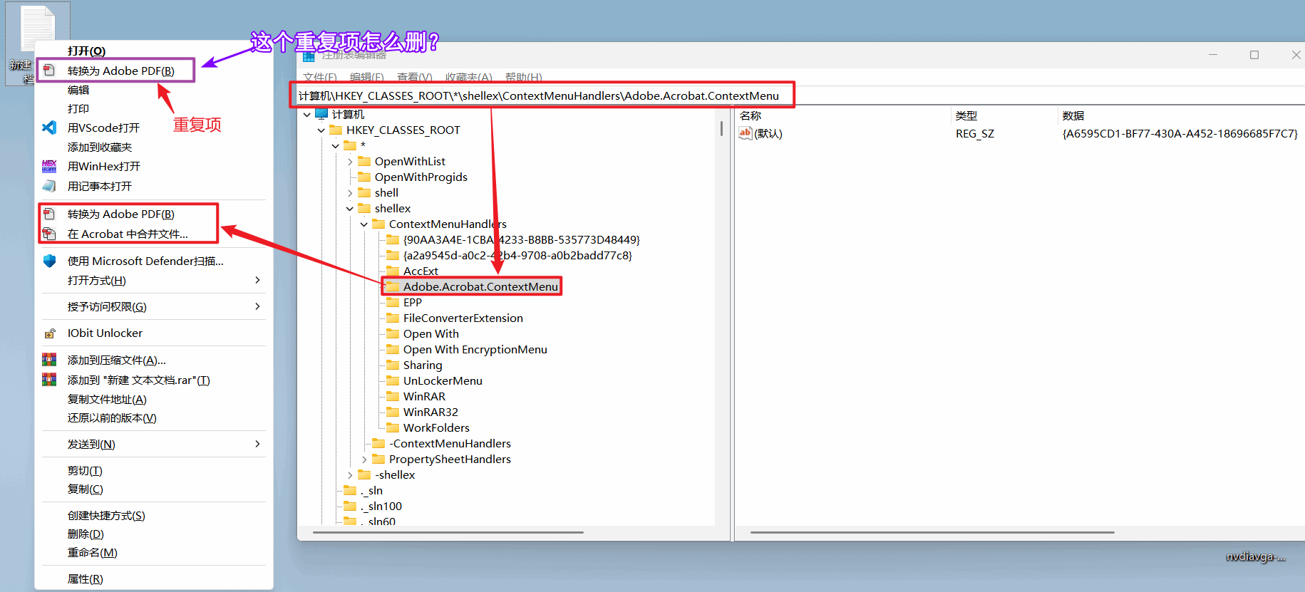
Task: Click the Adobe PDF icon in the second 转换为 Adobe PDF entry
Action: (49, 214)
